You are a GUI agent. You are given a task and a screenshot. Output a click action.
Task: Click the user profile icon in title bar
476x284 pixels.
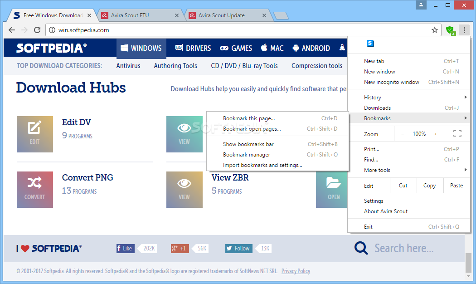point(421,5)
